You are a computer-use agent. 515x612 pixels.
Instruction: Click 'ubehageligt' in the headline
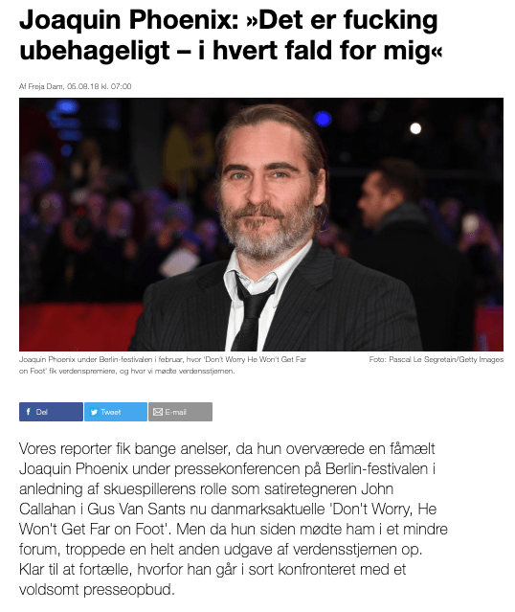click(x=95, y=51)
